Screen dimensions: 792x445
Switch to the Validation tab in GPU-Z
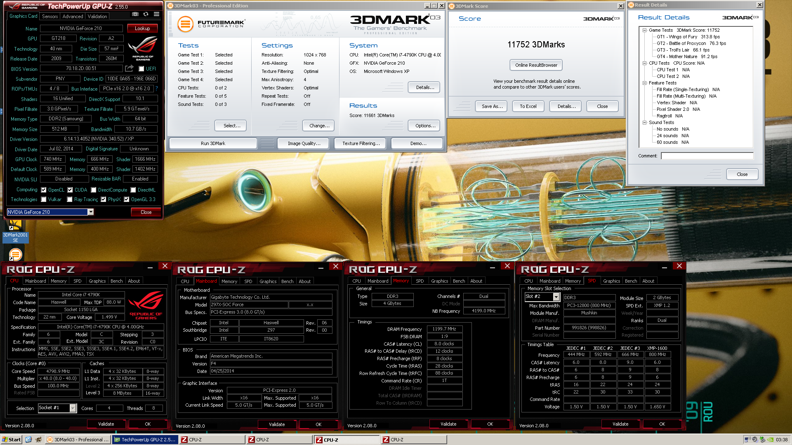pos(97,16)
